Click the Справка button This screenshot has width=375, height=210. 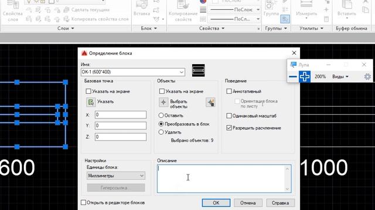(280, 203)
